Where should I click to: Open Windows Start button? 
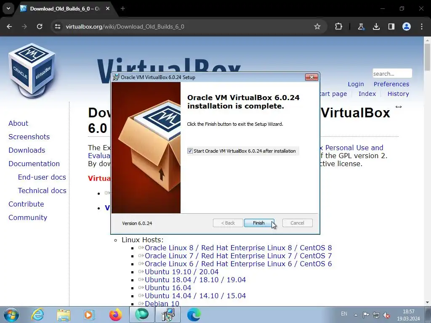[11, 315]
